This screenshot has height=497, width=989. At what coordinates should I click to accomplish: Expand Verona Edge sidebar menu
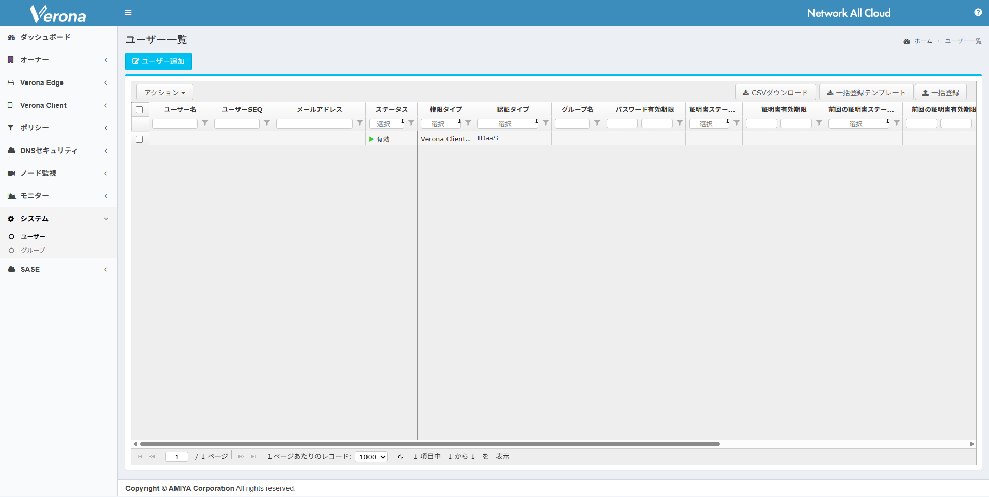pyautogui.click(x=58, y=82)
